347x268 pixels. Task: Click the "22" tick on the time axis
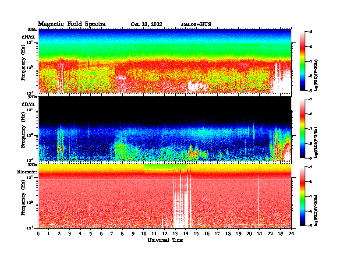[x=270, y=233]
